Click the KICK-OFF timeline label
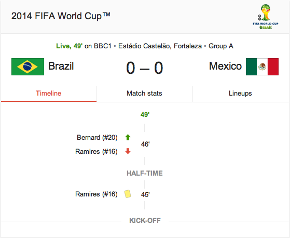 tap(145, 220)
